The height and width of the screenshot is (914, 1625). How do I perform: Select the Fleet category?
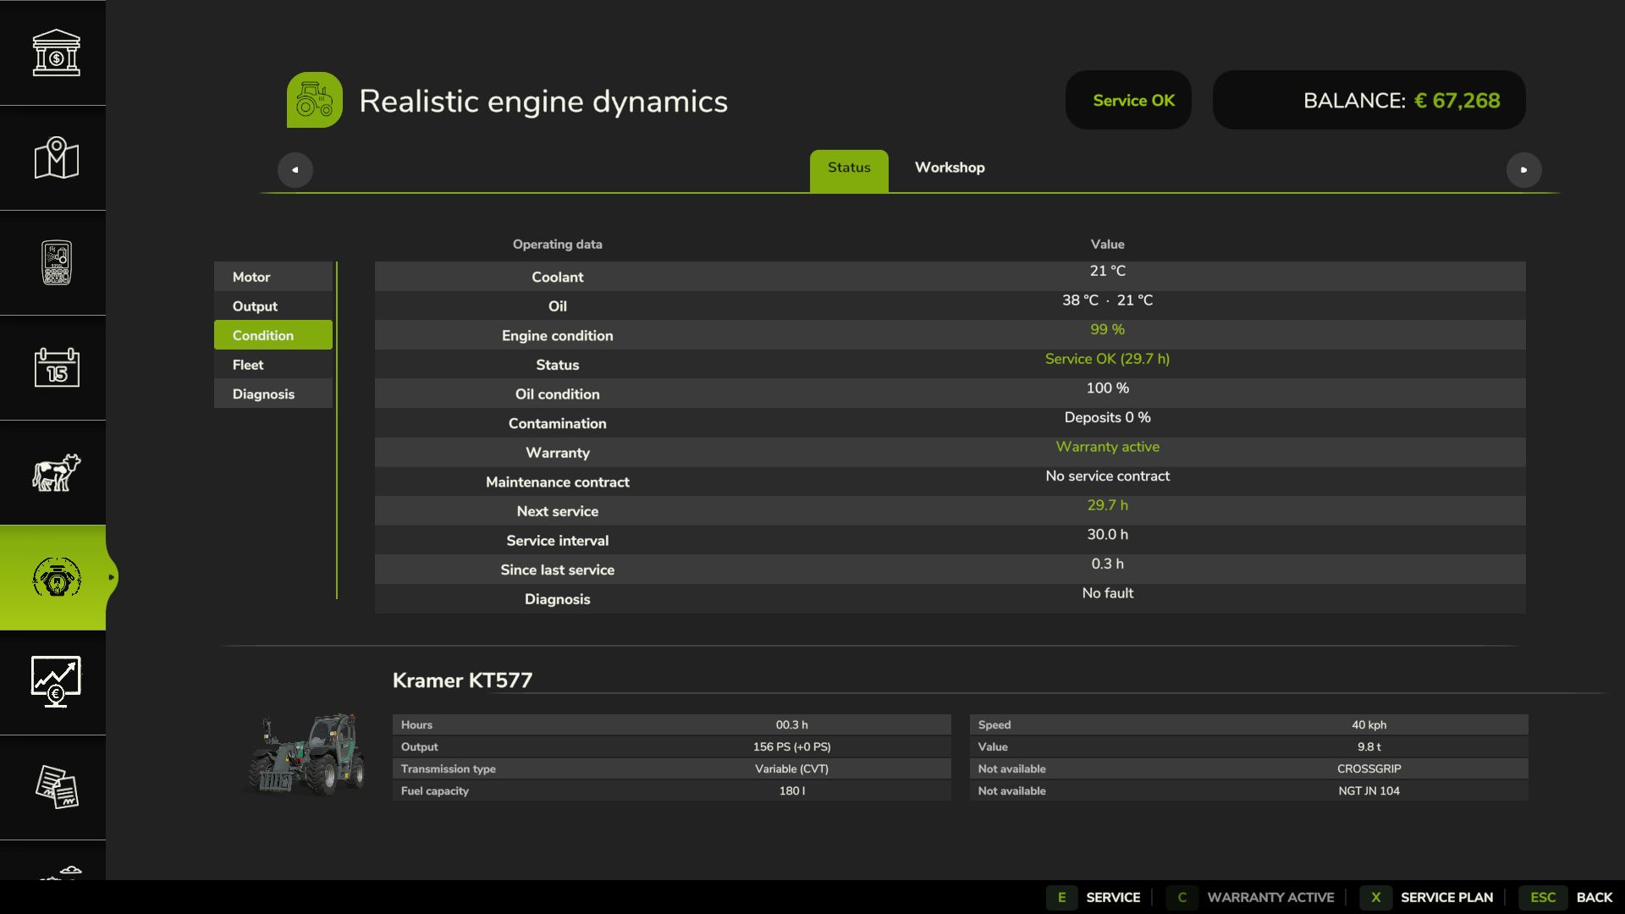point(273,365)
